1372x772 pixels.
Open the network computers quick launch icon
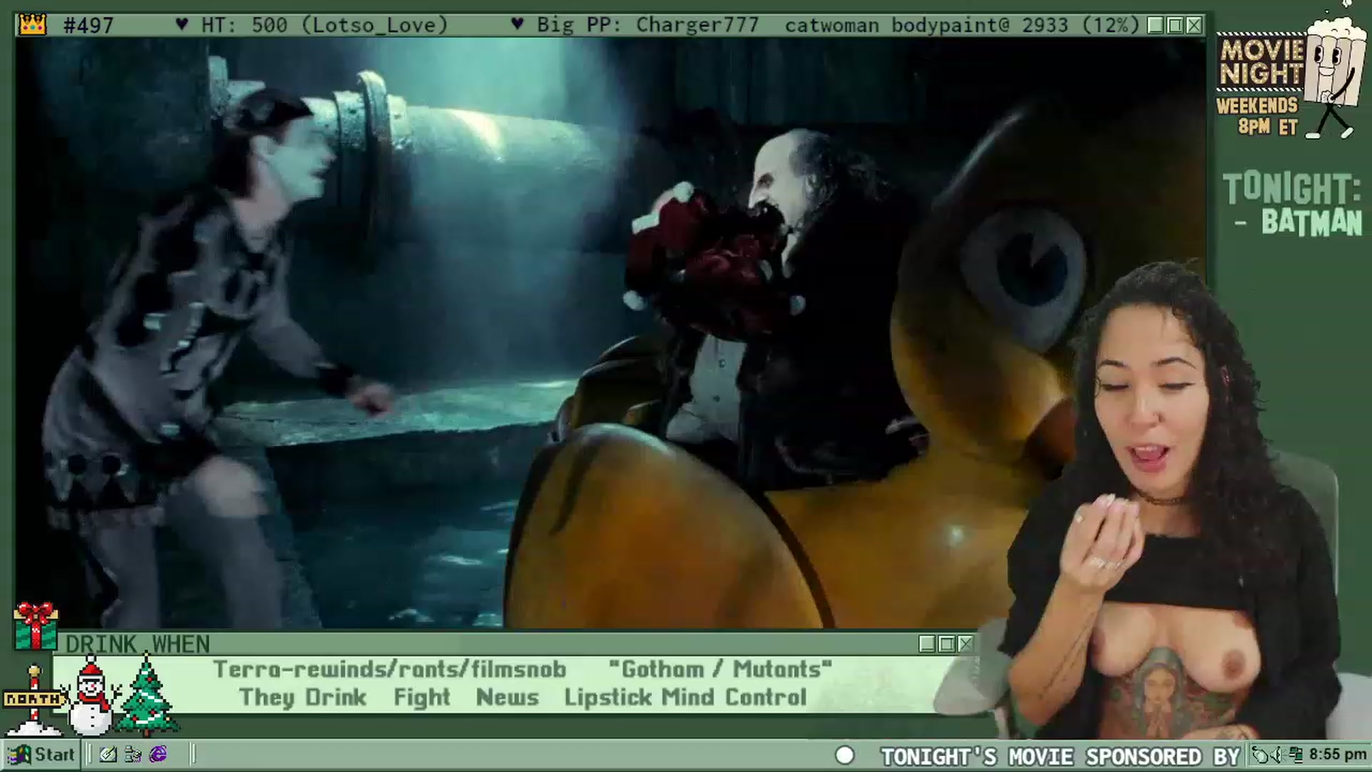[133, 754]
